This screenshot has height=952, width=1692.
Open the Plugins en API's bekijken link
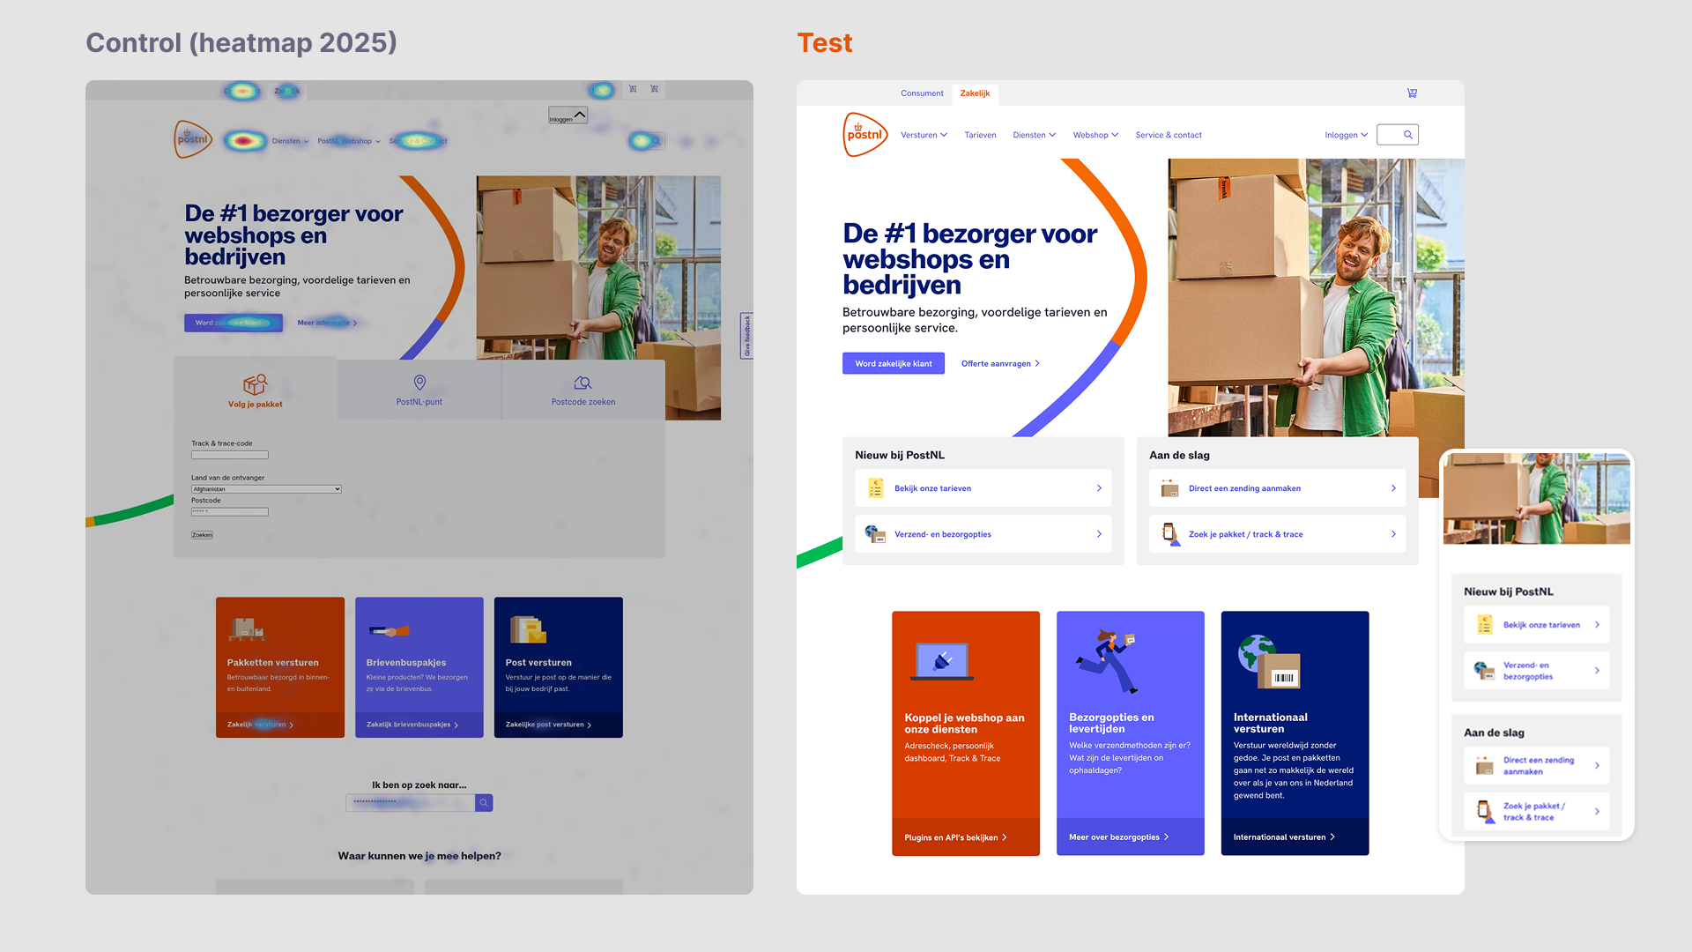pyautogui.click(x=955, y=837)
